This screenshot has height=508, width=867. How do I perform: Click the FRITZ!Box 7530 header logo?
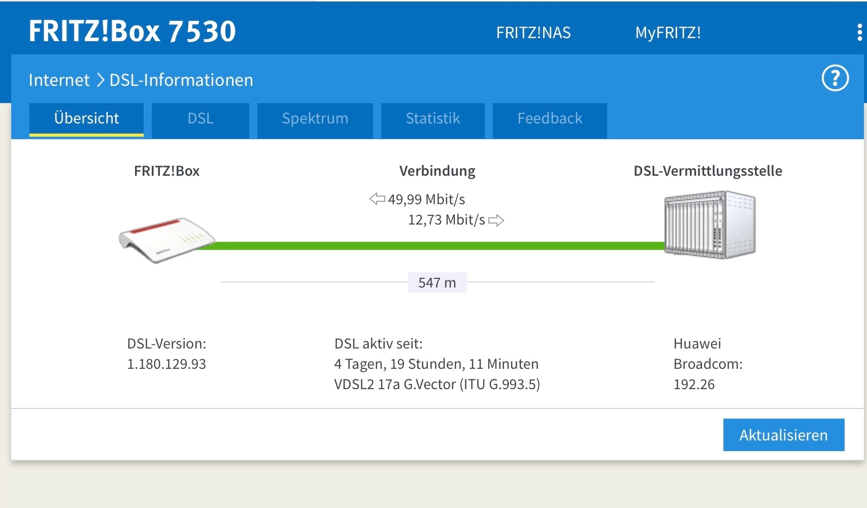coord(132,31)
